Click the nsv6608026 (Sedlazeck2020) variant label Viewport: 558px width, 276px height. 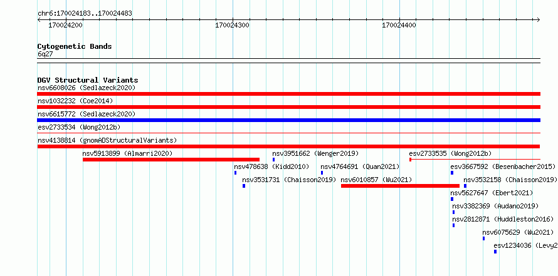[x=87, y=88]
